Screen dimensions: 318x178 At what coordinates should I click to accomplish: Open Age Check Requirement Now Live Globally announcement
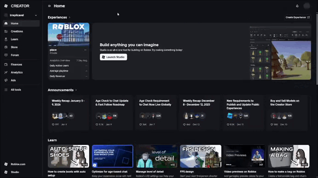coord(156,112)
